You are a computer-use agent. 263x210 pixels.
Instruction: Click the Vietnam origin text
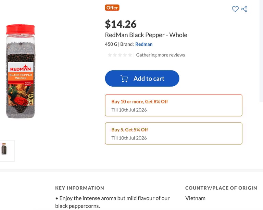pos(195,198)
